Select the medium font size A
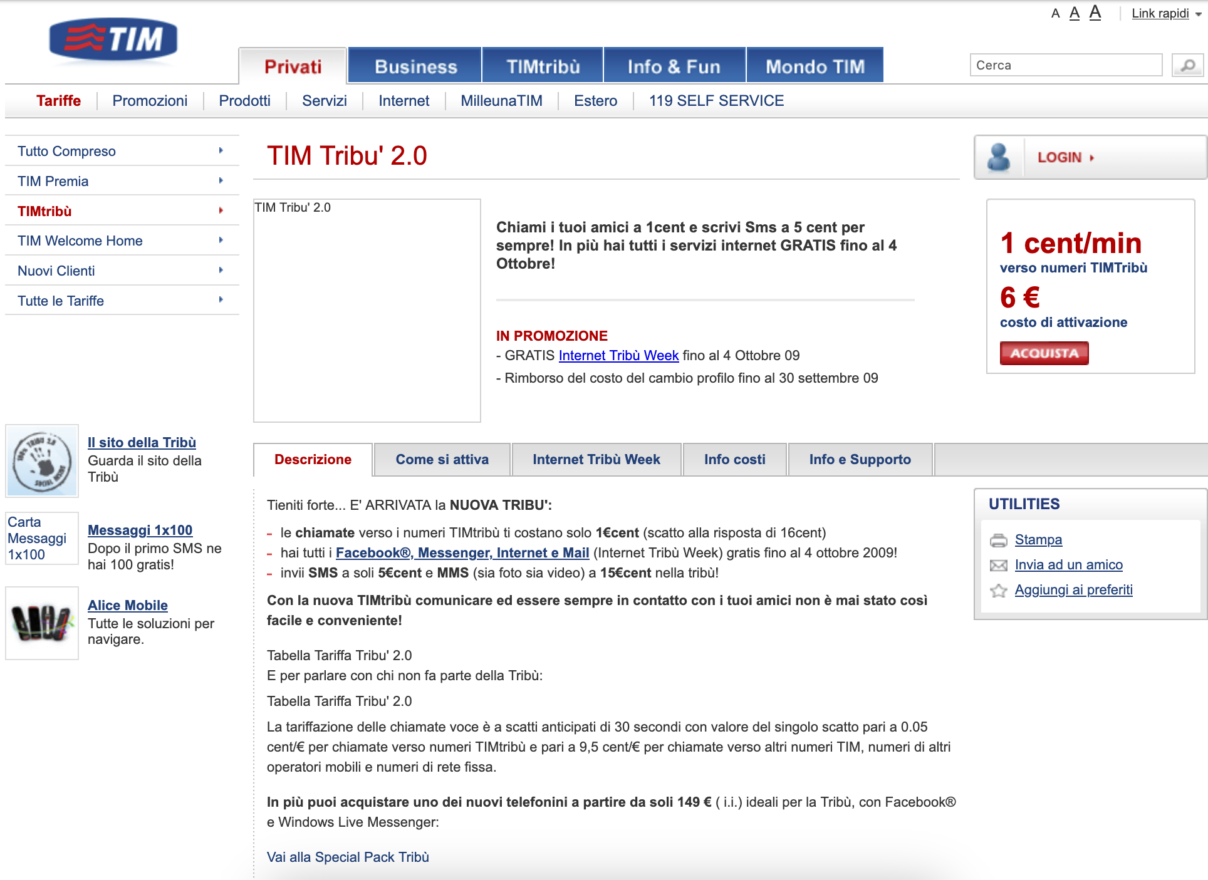This screenshot has width=1208, height=880. click(x=1075, y=13)
